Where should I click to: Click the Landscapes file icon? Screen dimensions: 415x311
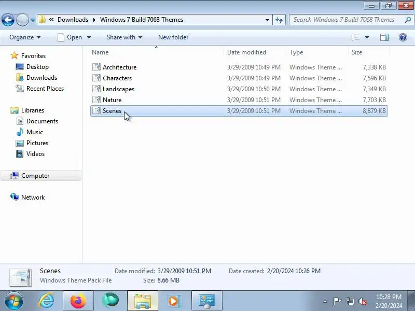click(x=96, y=89)
